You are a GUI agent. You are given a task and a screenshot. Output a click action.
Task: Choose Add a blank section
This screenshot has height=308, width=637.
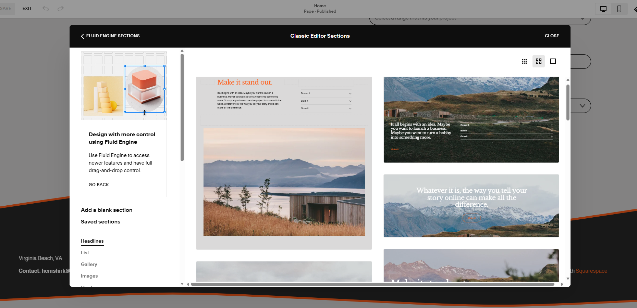(x=107, y=210)
